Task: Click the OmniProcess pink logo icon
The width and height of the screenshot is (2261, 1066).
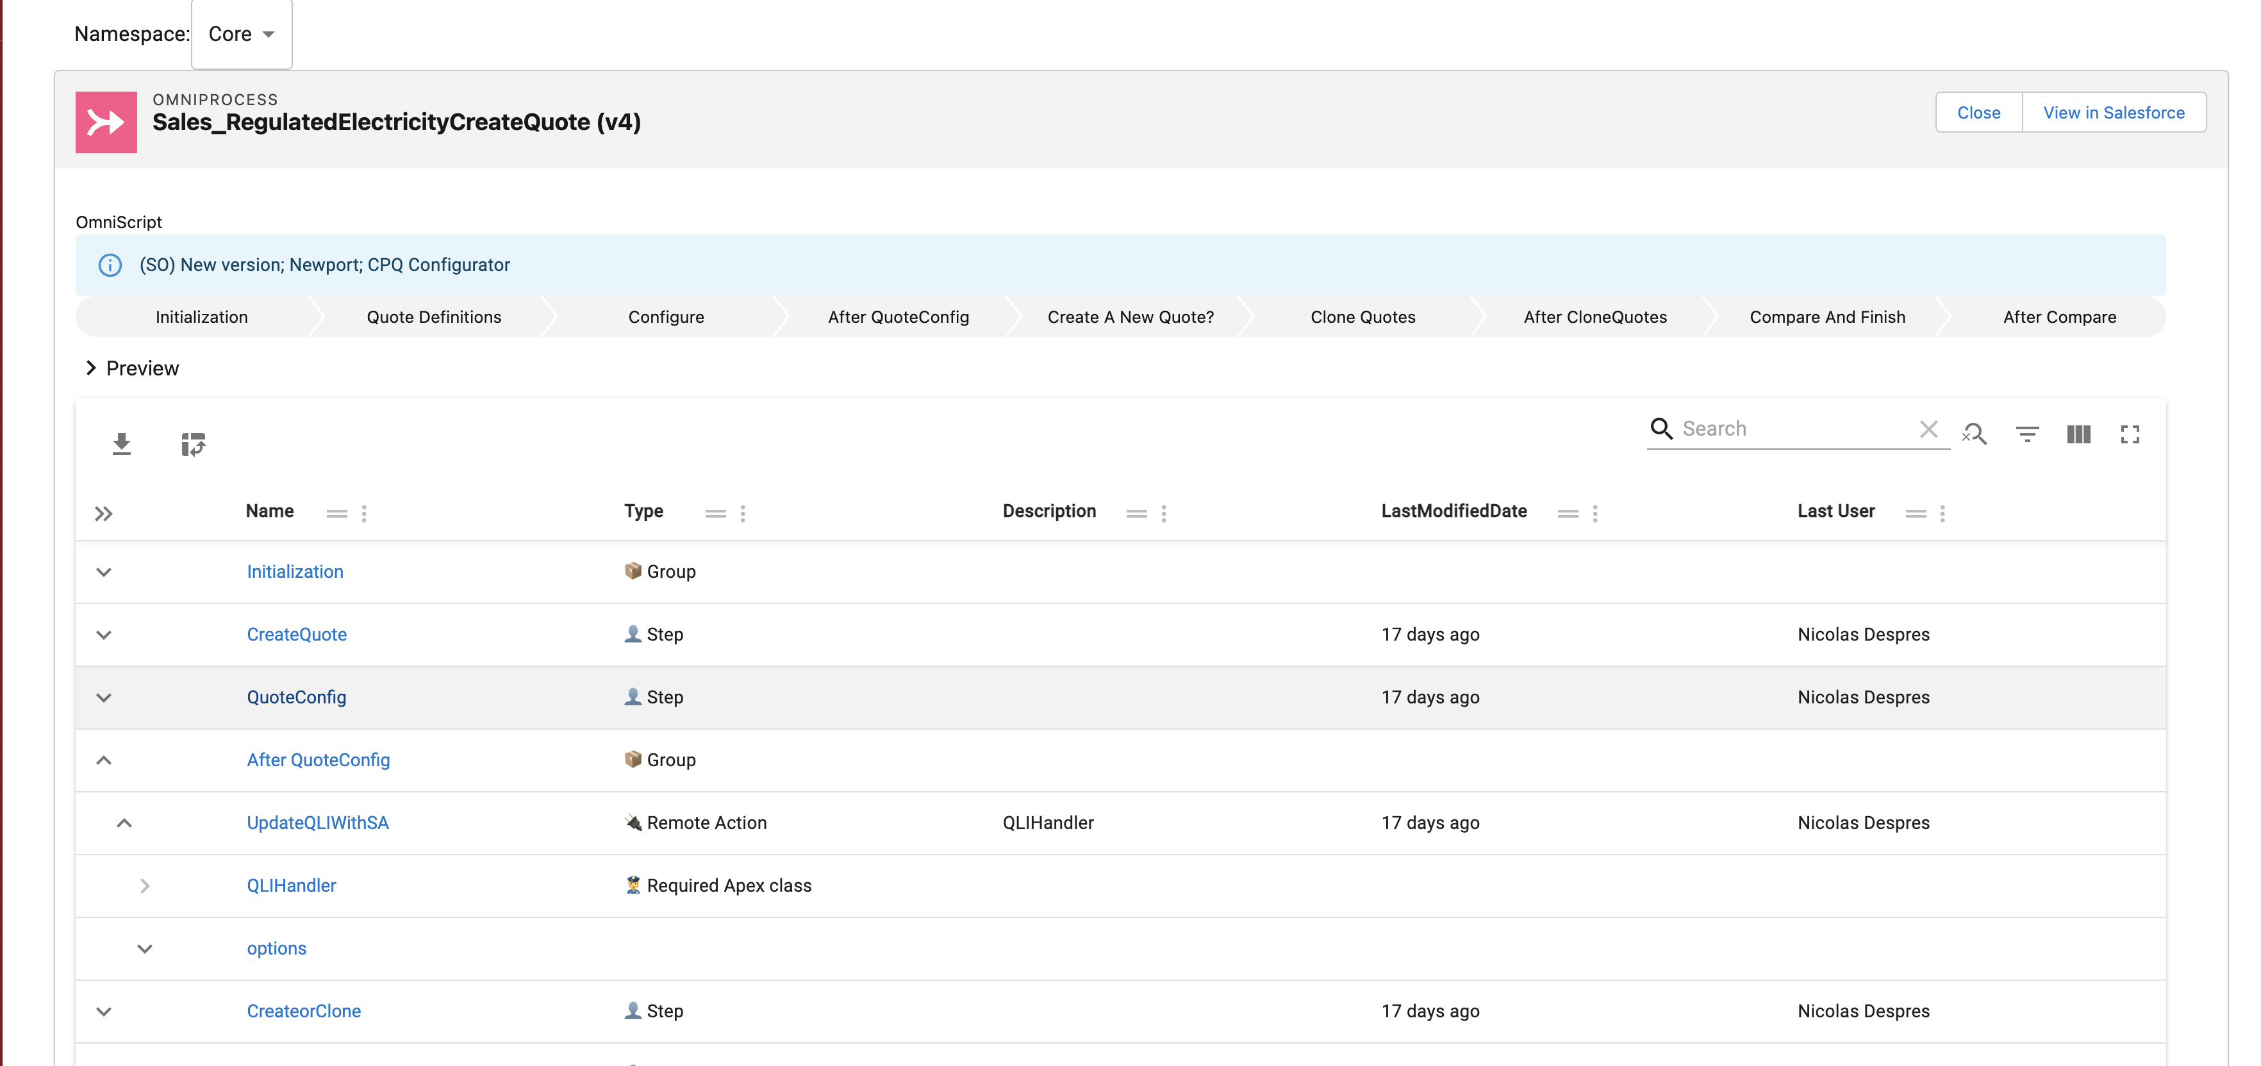Action: [x=106, y=122]
